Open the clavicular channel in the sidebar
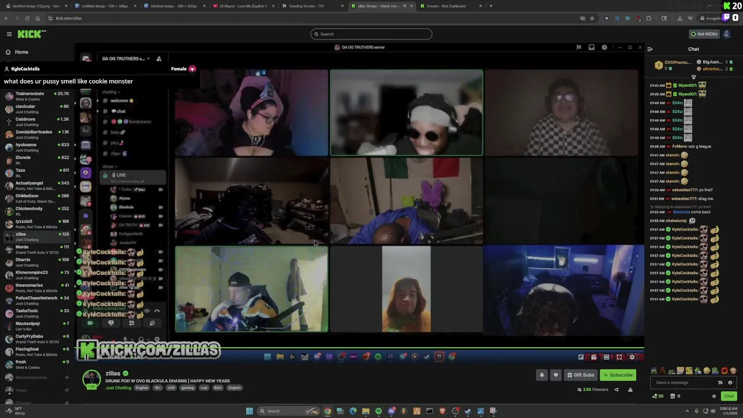Image resolution: width=743 pixels, height=418 pixels. 36,109
